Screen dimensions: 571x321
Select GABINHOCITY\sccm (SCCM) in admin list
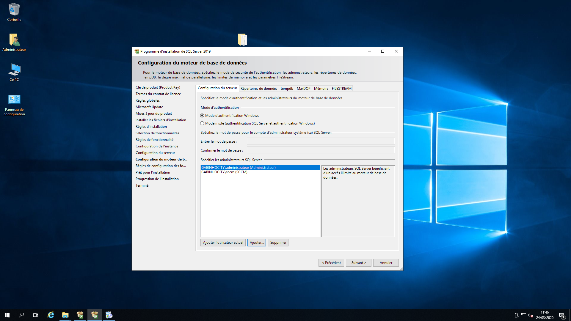point(260,172)
